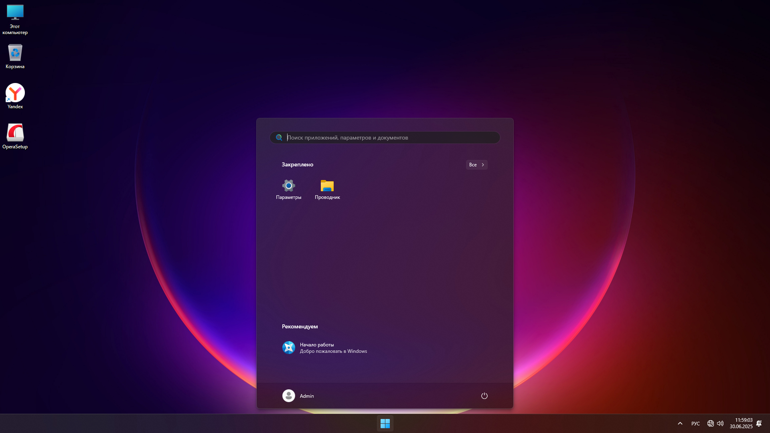Open the Параметры settings app

288,186
